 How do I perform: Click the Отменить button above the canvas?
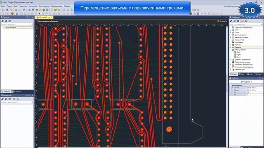222,21
